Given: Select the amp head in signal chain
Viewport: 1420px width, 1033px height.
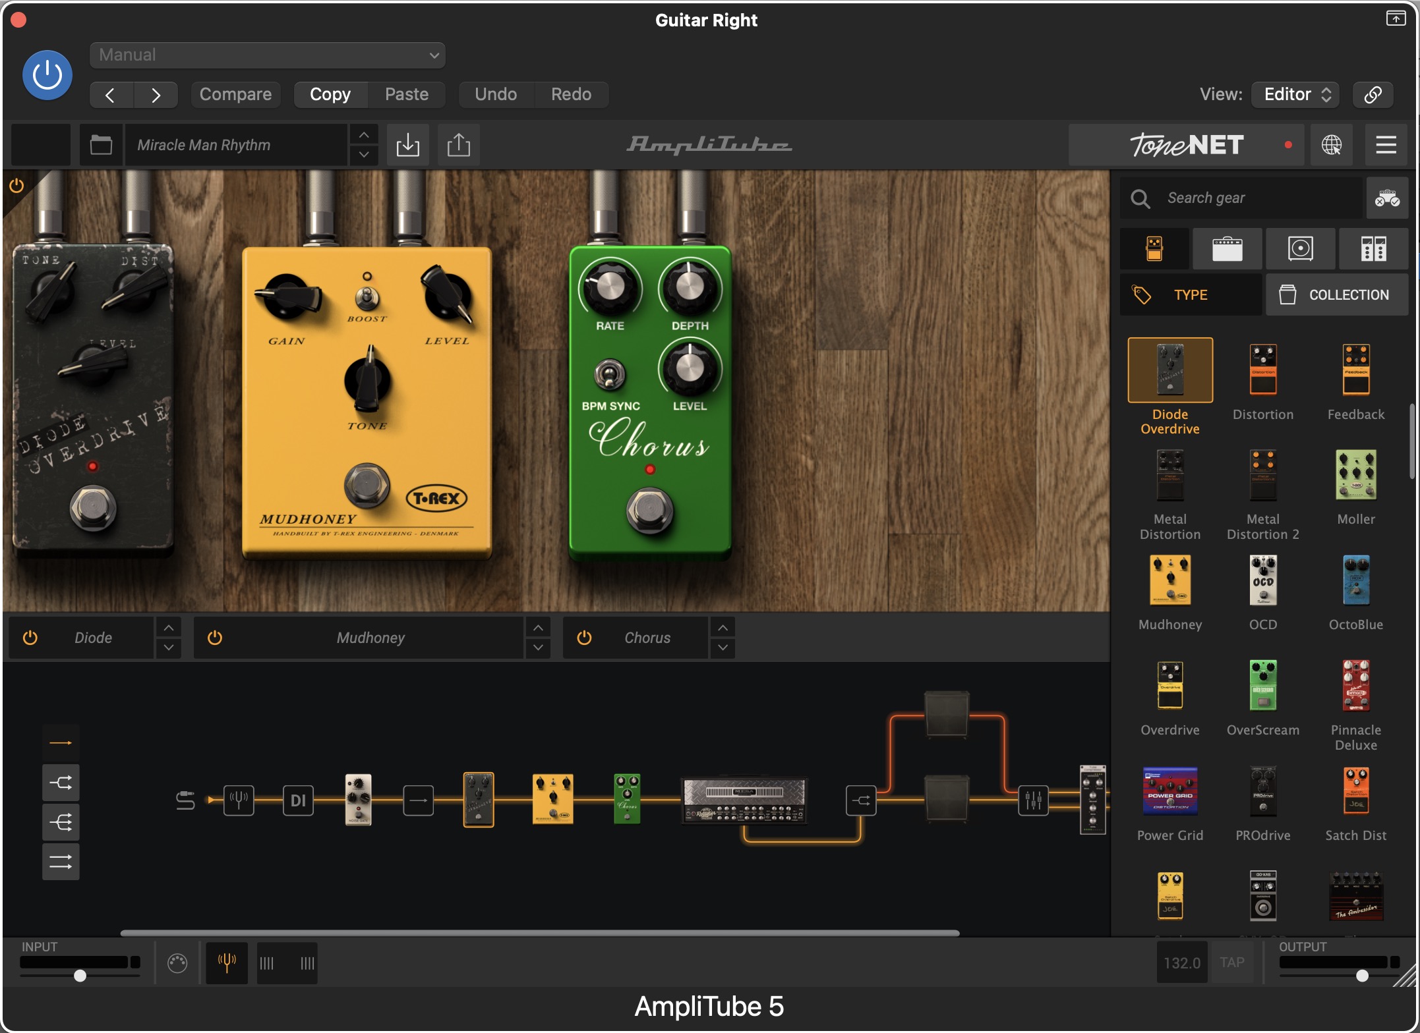Looking at the screenshot, I should click(x=744, y=800).
